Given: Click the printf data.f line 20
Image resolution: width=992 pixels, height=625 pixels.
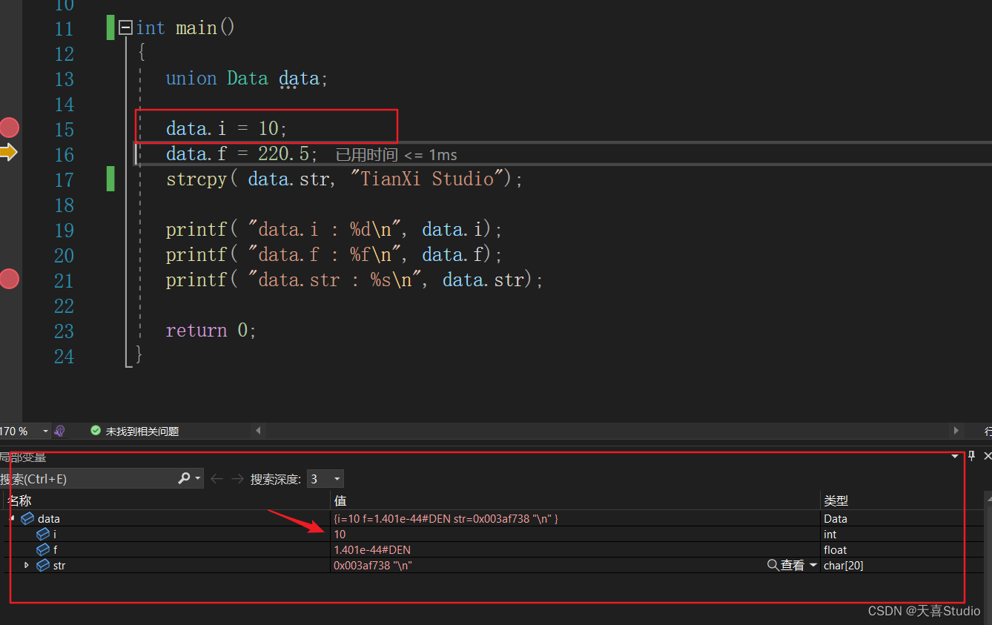Looking at the screenshot, I should click(334, 254).
